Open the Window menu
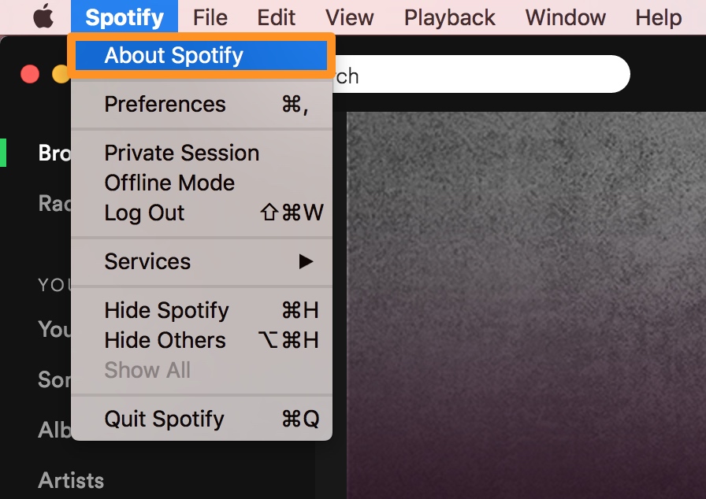Viewport: 706px width, 499px height. (x=565, y=17)
